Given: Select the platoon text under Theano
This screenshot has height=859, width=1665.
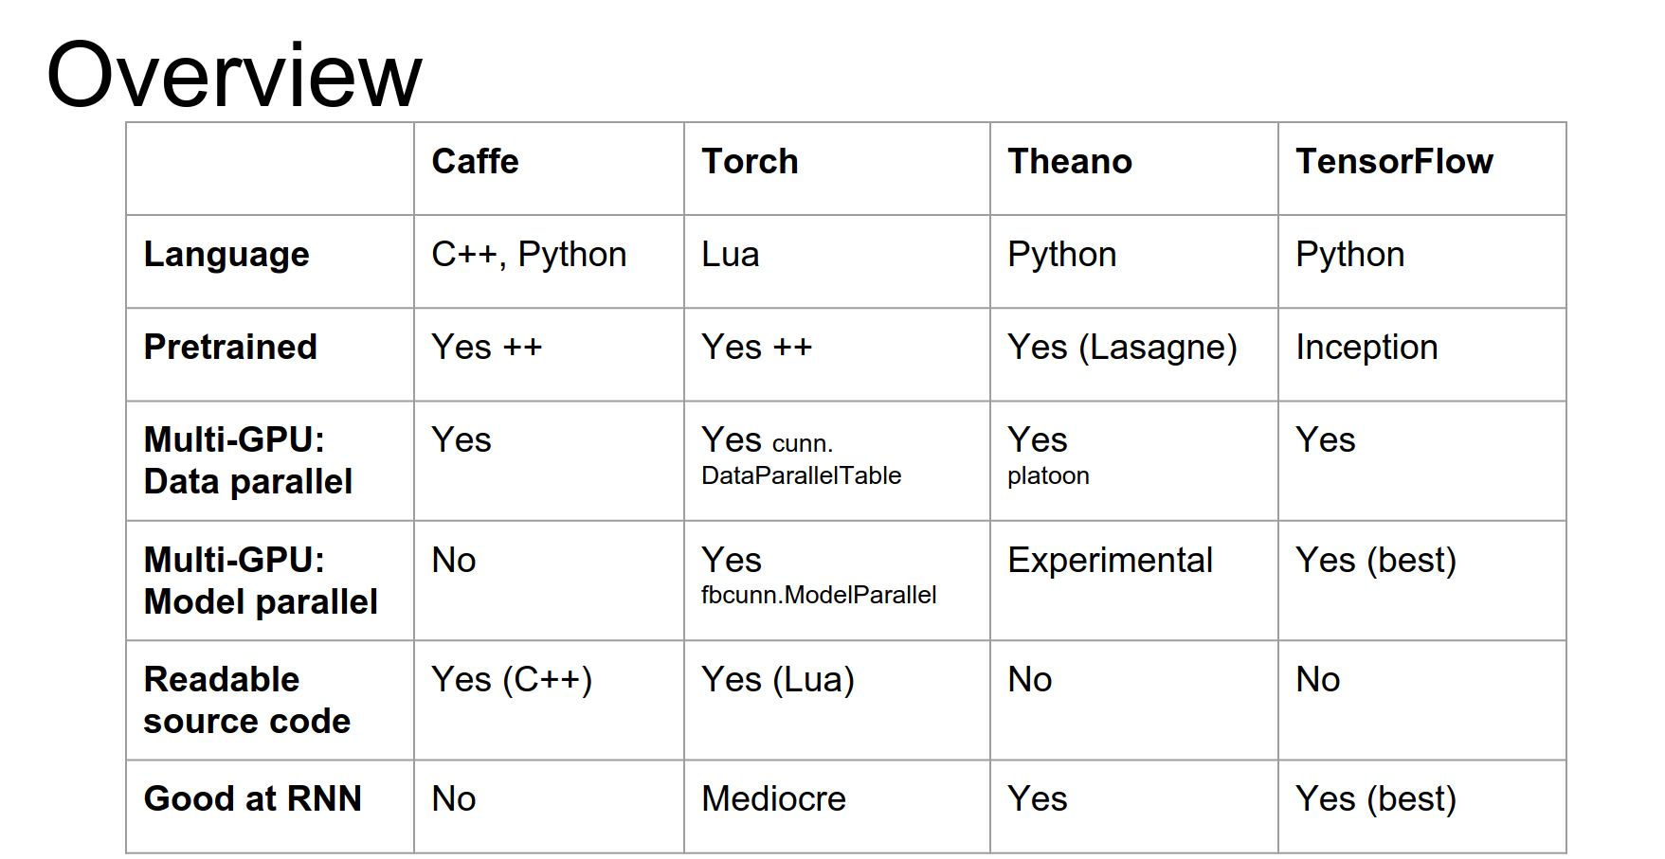Looking at the screenshot, I should click(1048, 475).
